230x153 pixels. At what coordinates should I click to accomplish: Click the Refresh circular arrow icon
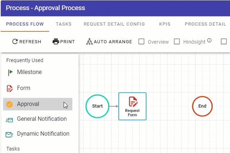click(x=15, y=41)
